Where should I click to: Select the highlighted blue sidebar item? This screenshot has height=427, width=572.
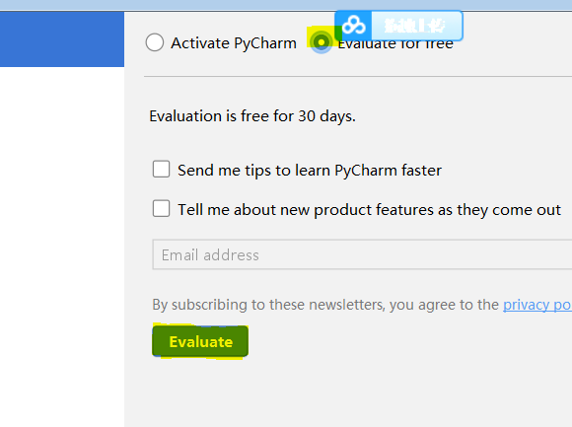coord(62,39)
